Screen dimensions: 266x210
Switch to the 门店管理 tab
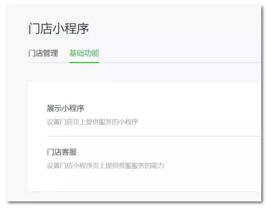click(x=43, y=53)
